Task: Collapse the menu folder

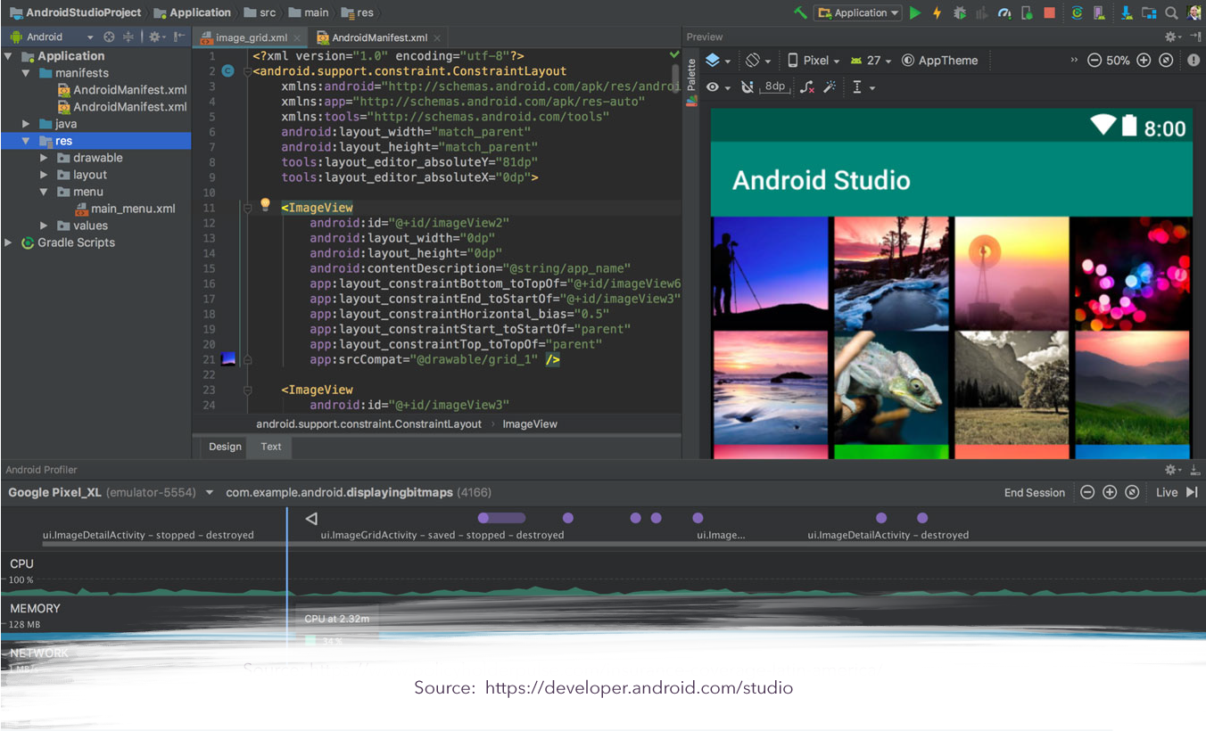Action: point(43,192)
